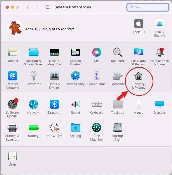Open Sound preferences
The image size is (172, 175).
point(75,104)
